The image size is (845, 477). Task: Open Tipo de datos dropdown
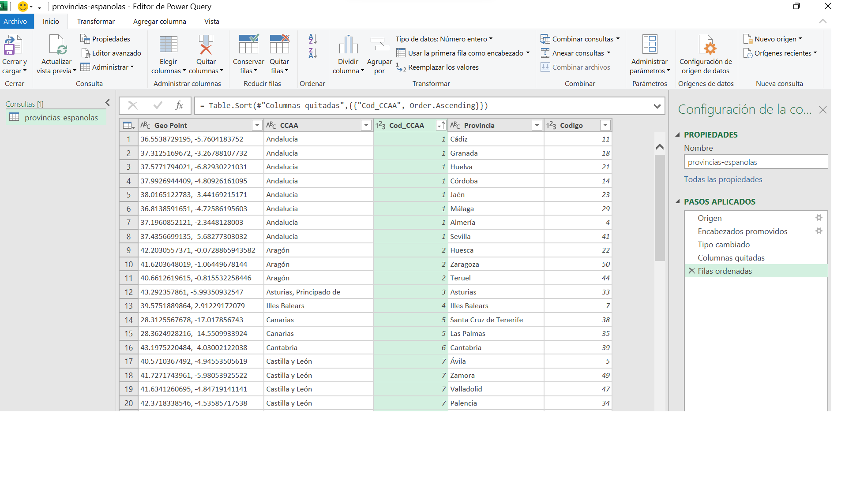444,39
